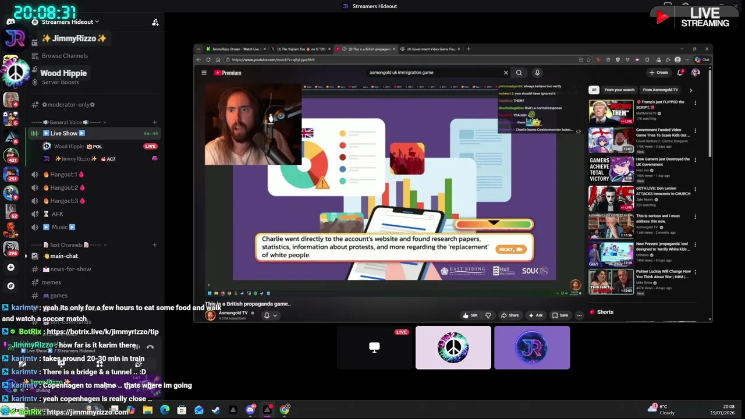Select Wood Hippie peace-sign participant tile
The image size is (745, 419).
pyautogui.click(x=453, y=347)
